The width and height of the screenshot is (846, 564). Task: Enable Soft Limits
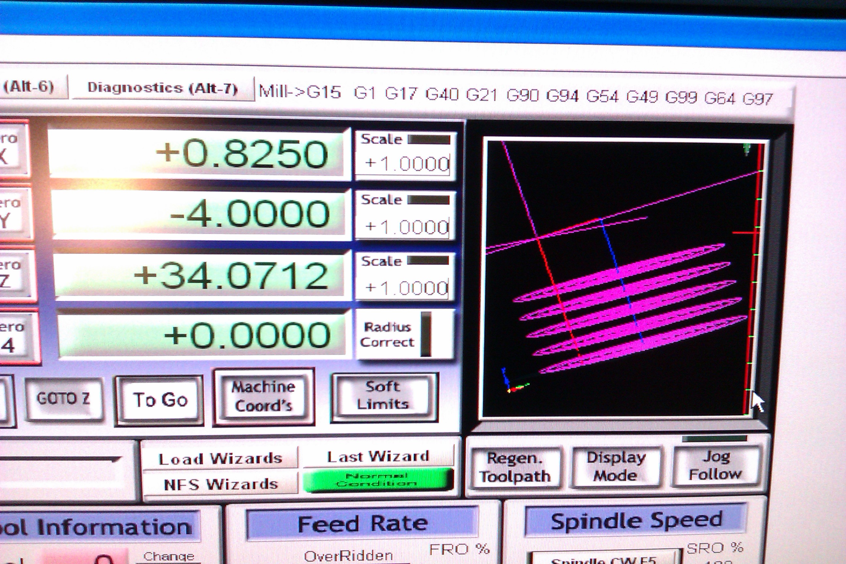click(384, 396)
